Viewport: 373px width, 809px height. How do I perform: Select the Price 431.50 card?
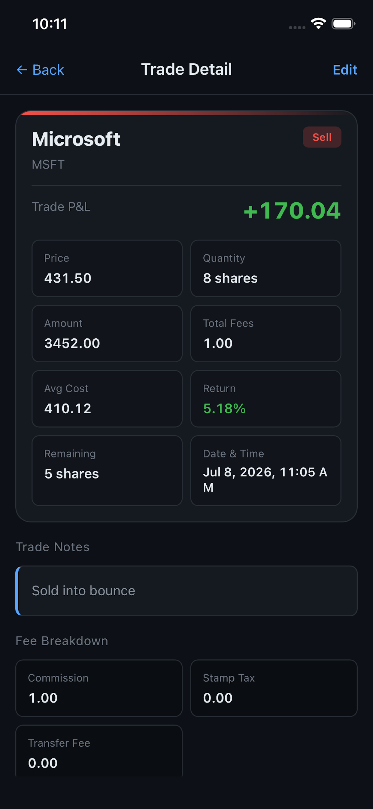tap(107, 268)
